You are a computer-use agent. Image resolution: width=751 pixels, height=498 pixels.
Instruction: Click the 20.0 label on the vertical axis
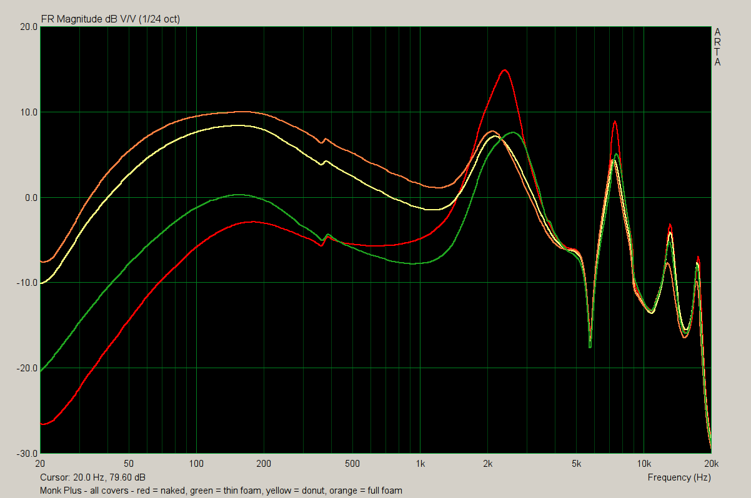[x=28, y=27]
